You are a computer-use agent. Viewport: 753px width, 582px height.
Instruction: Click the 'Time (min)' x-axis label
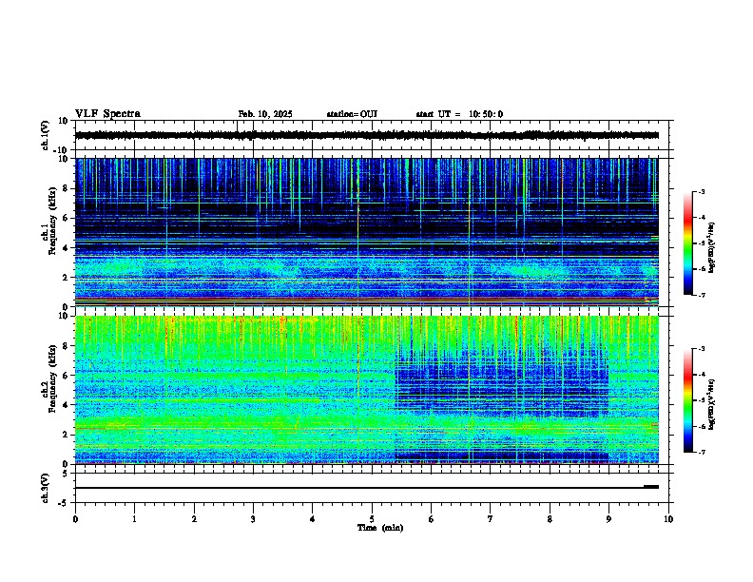(x=380, y=528)
